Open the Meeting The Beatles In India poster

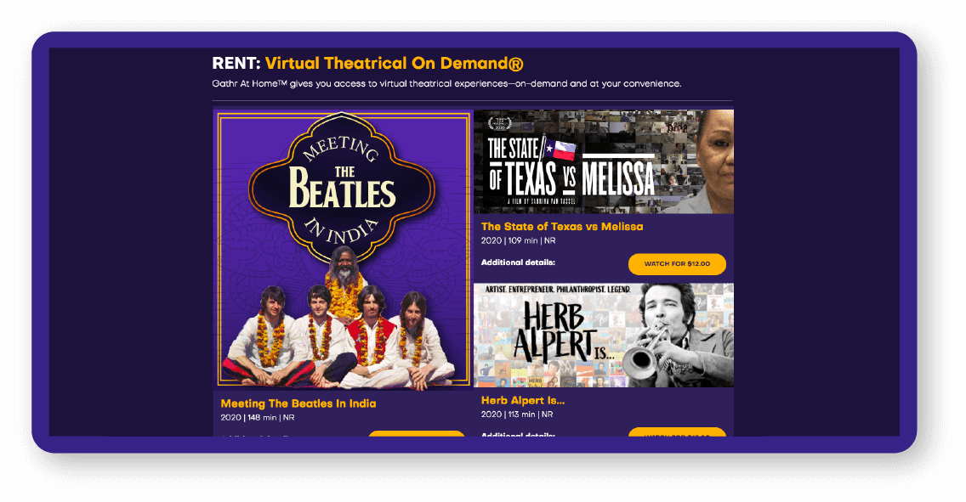click(344, 250)
